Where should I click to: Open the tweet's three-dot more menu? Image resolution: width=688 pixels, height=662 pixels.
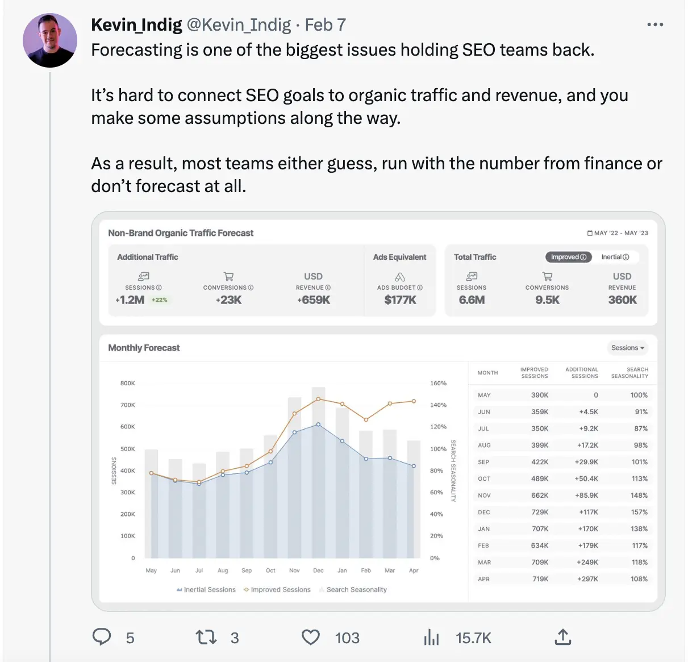[655, 24]
